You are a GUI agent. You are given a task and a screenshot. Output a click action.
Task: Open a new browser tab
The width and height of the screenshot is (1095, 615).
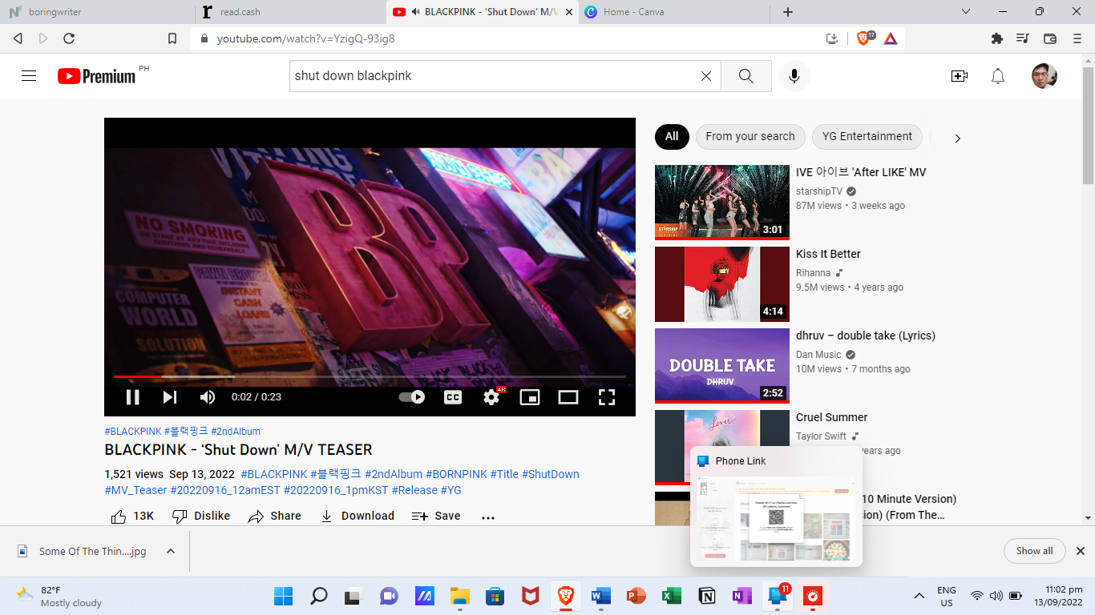[x=788, y=12]
